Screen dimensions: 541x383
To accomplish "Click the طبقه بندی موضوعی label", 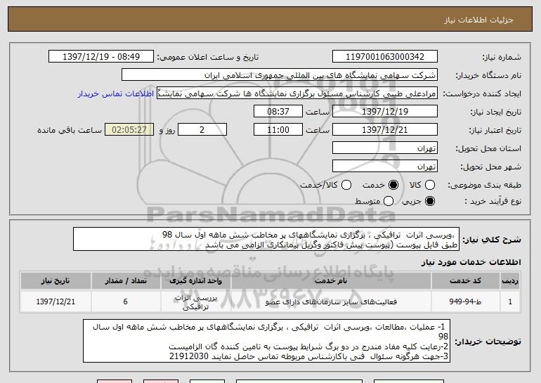I will (x=484, y=186).
